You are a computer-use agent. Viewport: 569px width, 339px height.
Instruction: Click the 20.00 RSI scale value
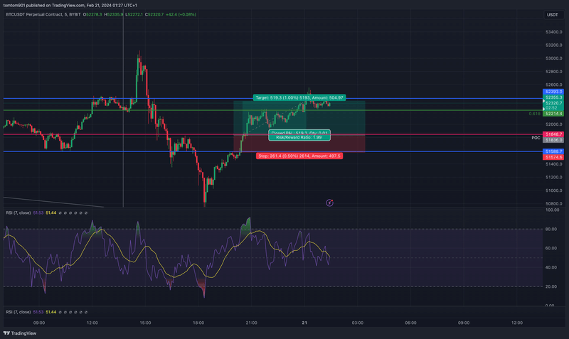coord(551,286)
